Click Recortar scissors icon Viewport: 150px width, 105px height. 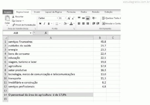(13, 17)
